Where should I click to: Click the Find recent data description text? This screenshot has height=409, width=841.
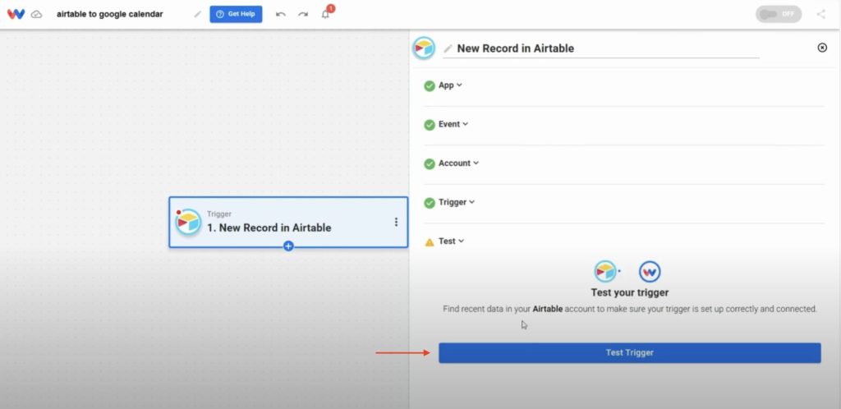[630, 310]
